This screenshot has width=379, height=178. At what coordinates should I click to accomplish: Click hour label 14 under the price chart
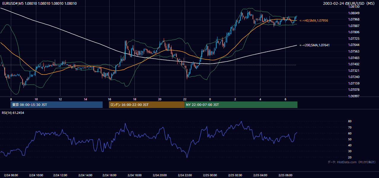click(x=85, y=99)
